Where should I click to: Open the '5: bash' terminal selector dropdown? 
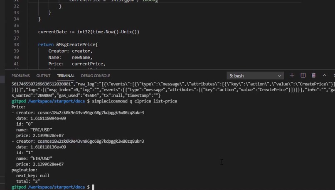(x=255, y=76)
